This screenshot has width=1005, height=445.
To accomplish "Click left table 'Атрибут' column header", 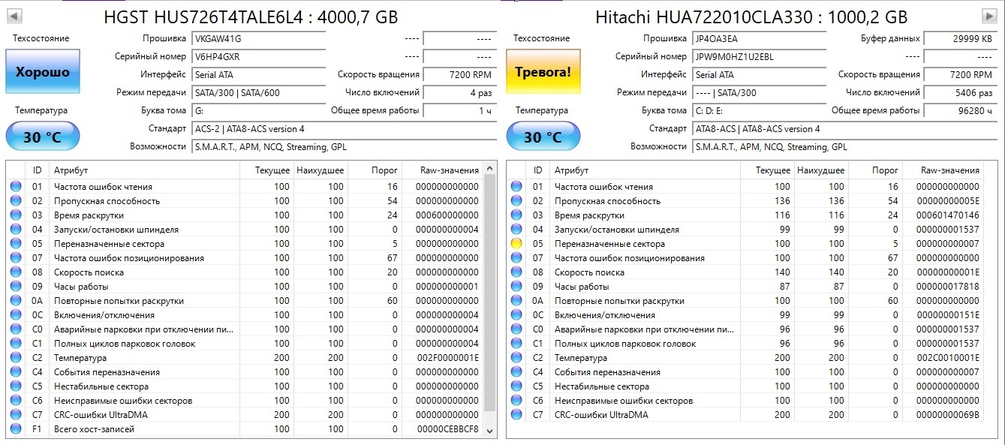I will [144, 170].
